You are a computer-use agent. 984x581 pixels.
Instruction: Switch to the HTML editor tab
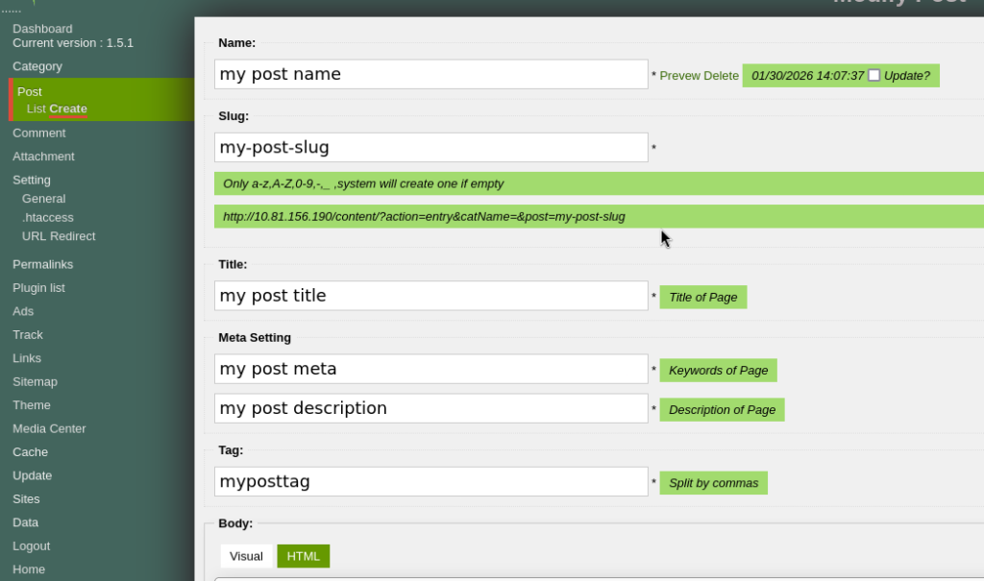click(x=303, y=556)
